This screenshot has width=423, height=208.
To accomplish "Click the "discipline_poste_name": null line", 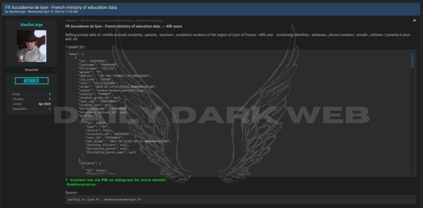I will (x=111, y=152).
